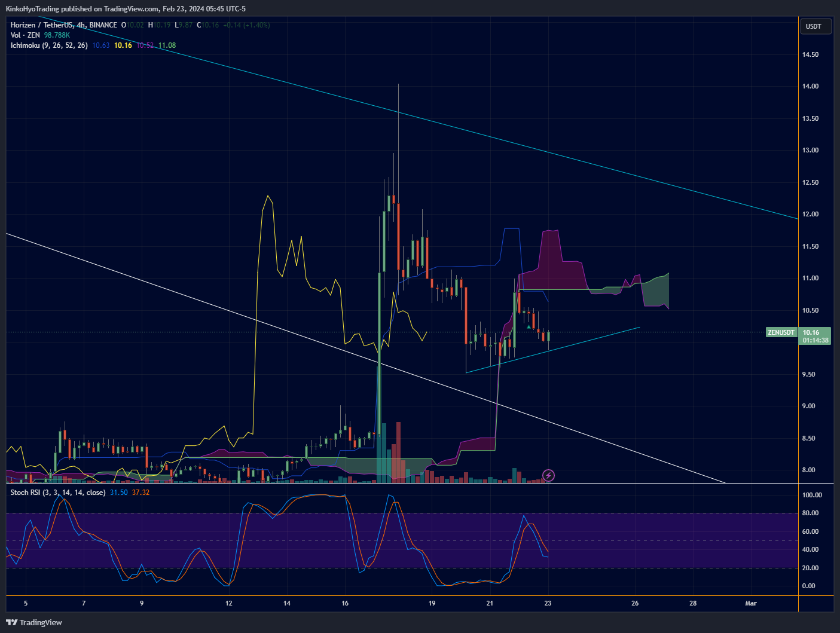Click the 11.50 price axis label

click(x=811, y=246)
